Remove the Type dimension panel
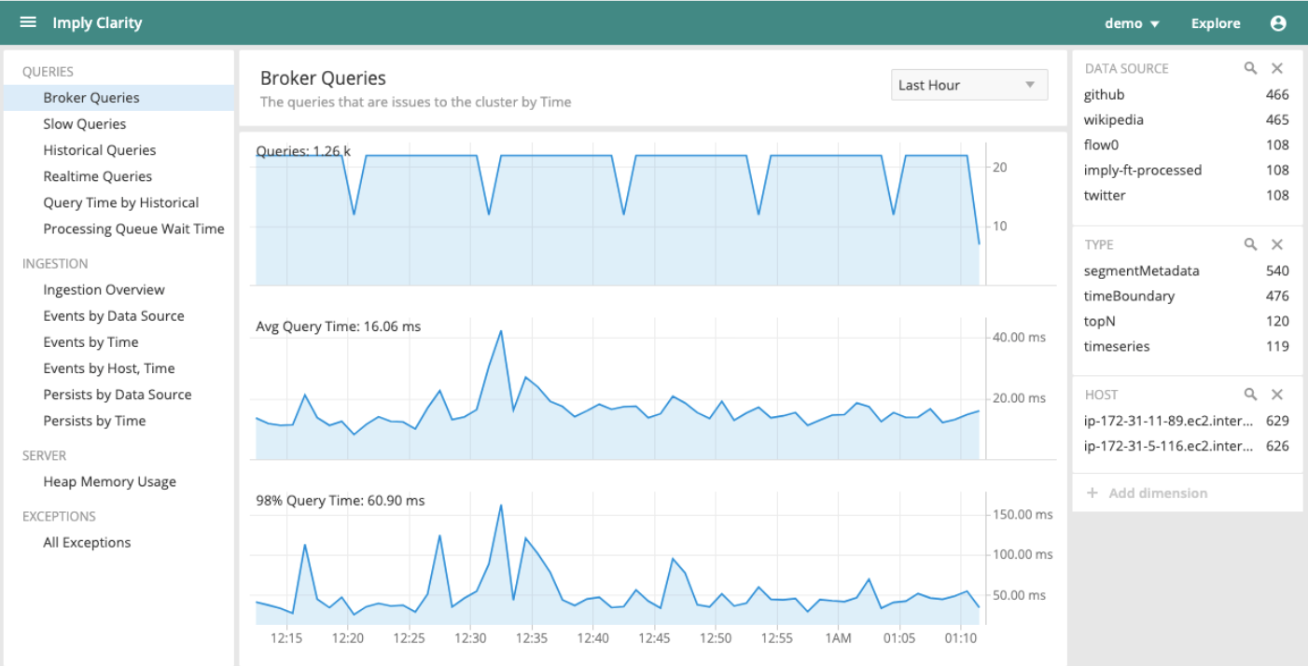 click(1277, 244)
